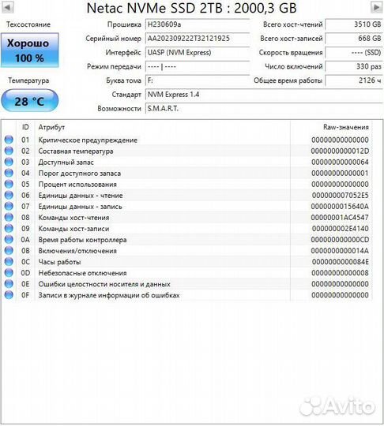The height and width of the screenshot is (426, 384).
Task: Select attribute Записи в журнале информации об ошибках
Action: (x=109, y=295)
